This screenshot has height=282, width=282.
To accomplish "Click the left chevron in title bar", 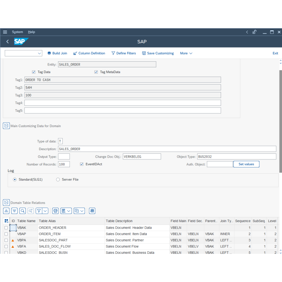I will tap(247, 32).
